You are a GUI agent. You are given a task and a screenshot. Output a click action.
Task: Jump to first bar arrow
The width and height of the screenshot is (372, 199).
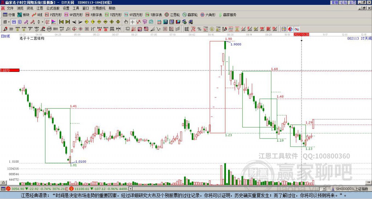click(x=61, y=22)
